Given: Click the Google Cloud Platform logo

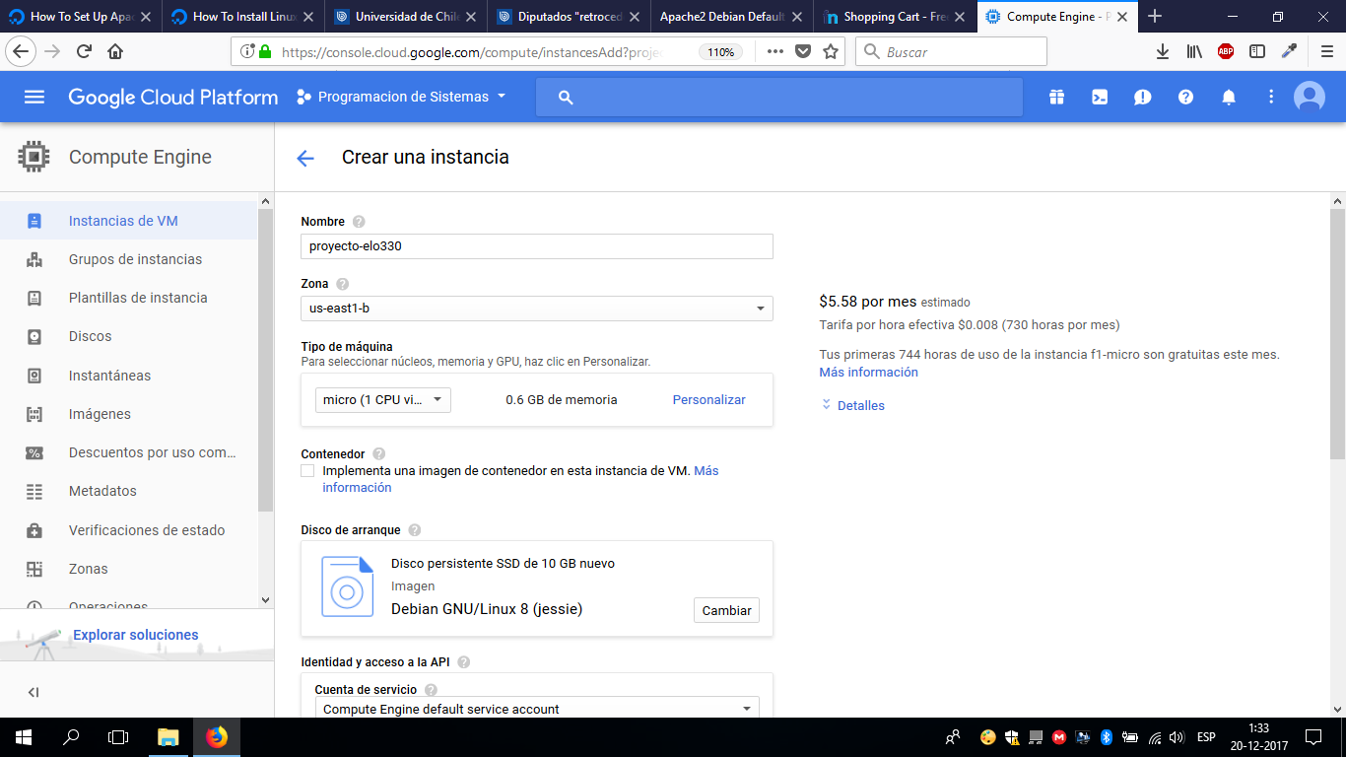Looking at the screenshot, I should 172,97.
